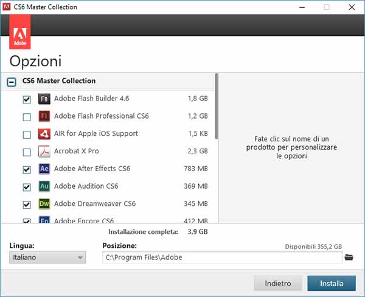The image size is (365, 297).
Task: Click the AIR for Apple iOS icon
Action: [44, 134]
